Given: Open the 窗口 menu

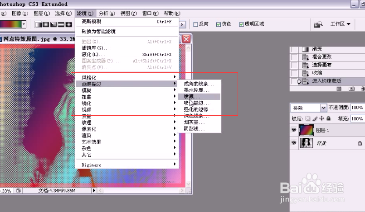Looking at the screenshot, I should (151, 14).
